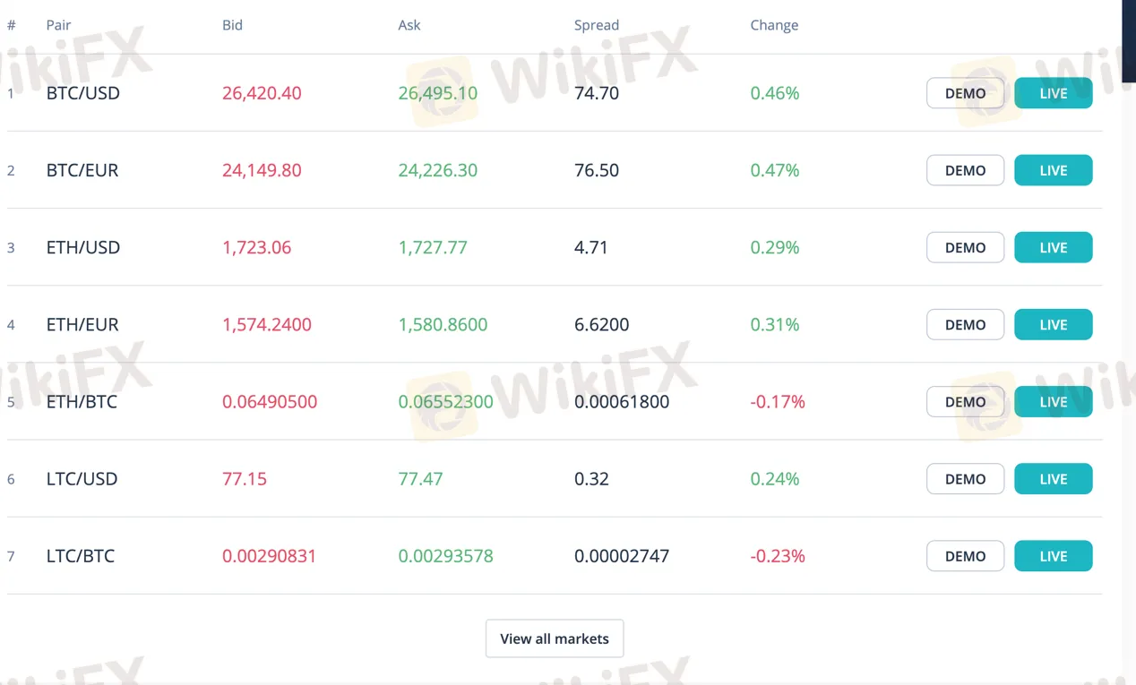Click the 0.31% change value
This screenshot has width=1136, height=685.
pos(775,324)
